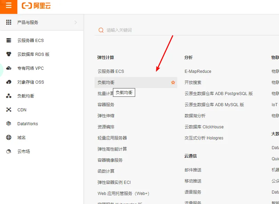Screen dimensions: 279x204
Task: Select 云数据库 ClickHouse link
Action: point(204,127)
